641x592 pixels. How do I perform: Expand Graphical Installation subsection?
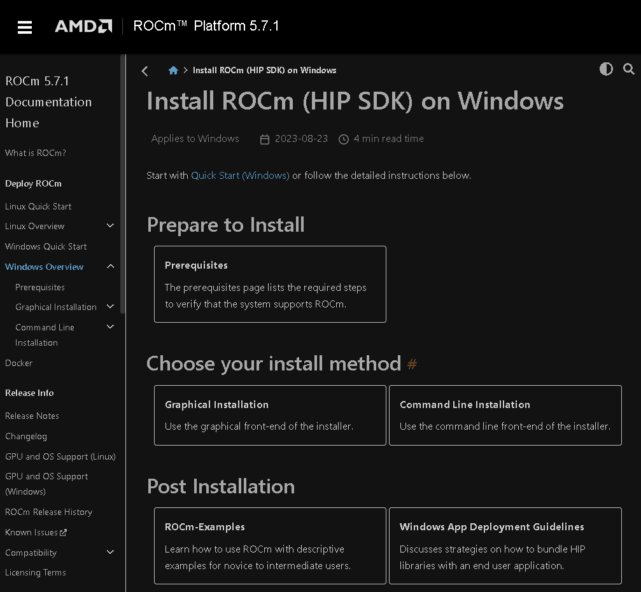tap(110, 306)
